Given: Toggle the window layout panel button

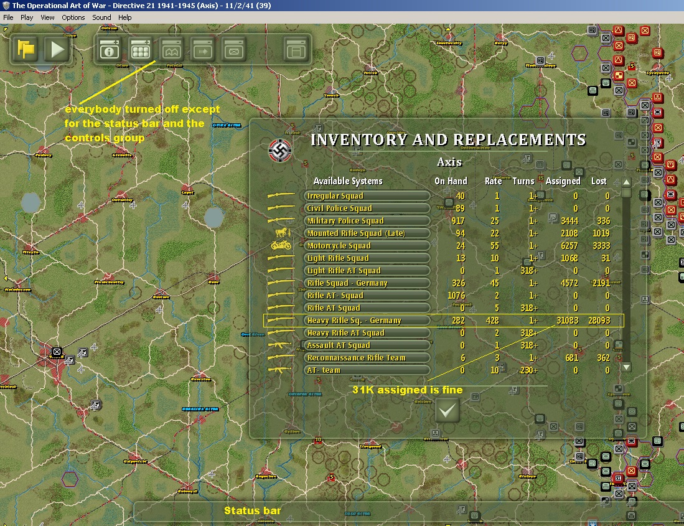Looking at the screenshot, I should click(x=296, y=49).
